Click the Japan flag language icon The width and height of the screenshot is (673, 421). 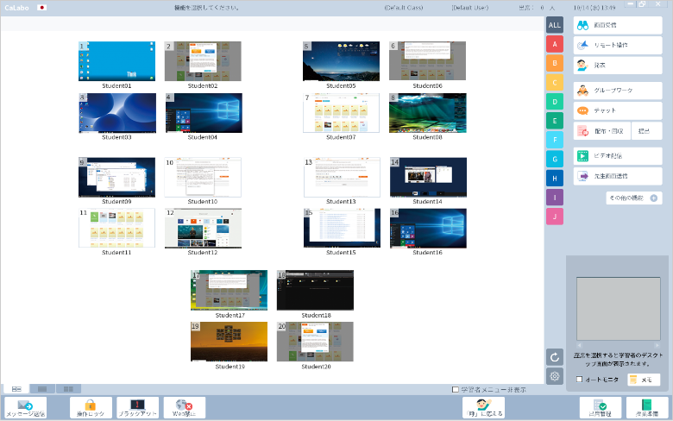[x=41, y=7]
